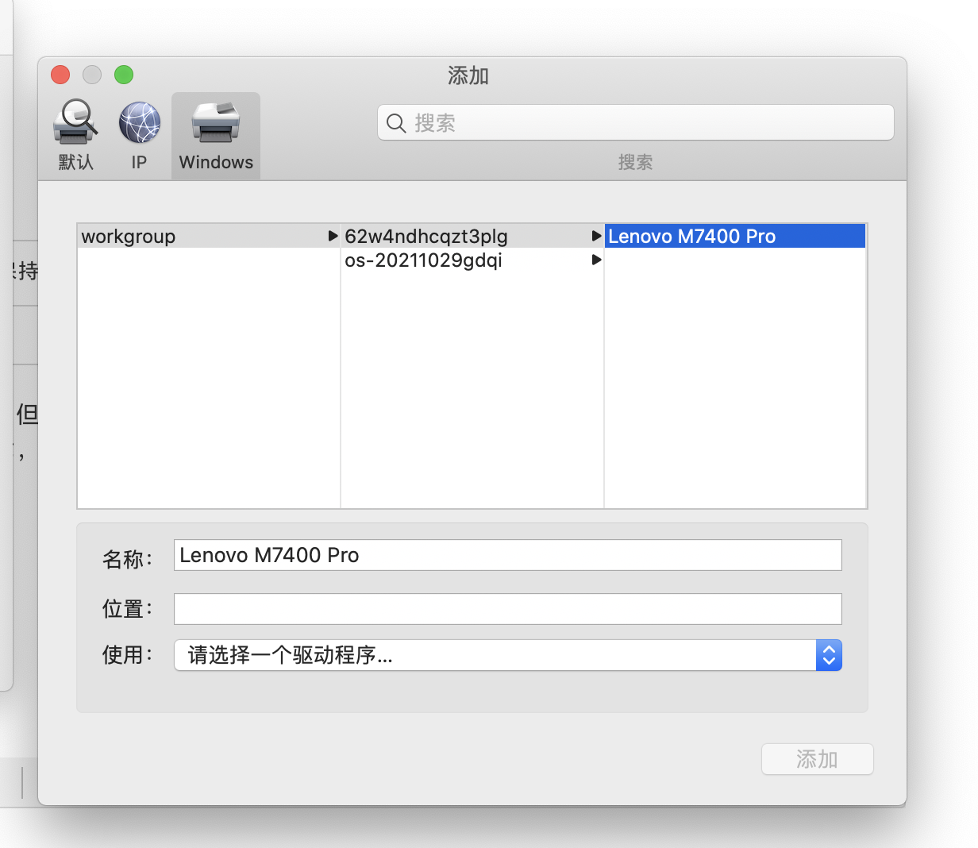This screenshot has height=848, width=978.
Task: Expand the 62w4ndhcqzt3plg arrow
Action: tap(596, 237)
